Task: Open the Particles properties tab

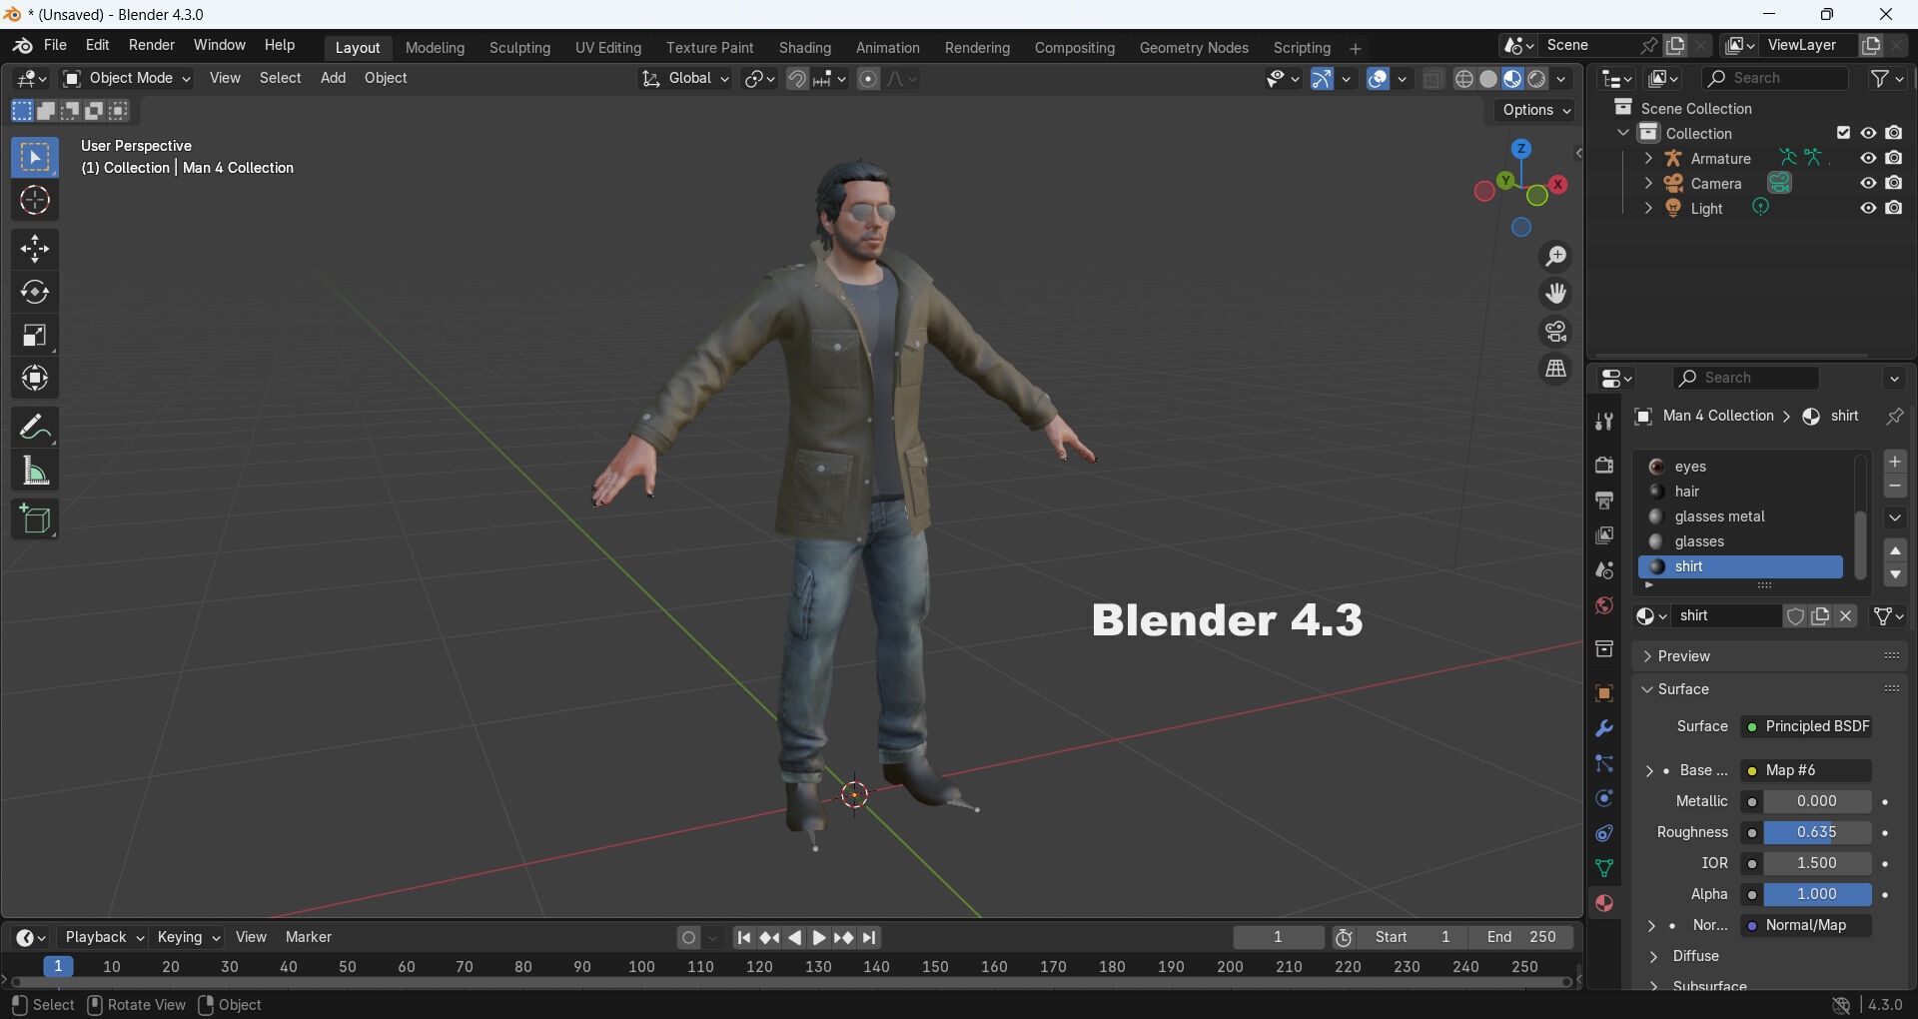Action: (1604, 763)
